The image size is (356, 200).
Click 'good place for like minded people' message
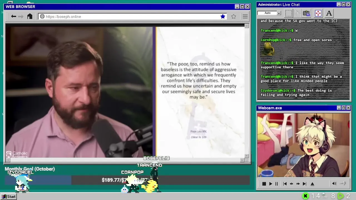[301, 79]
